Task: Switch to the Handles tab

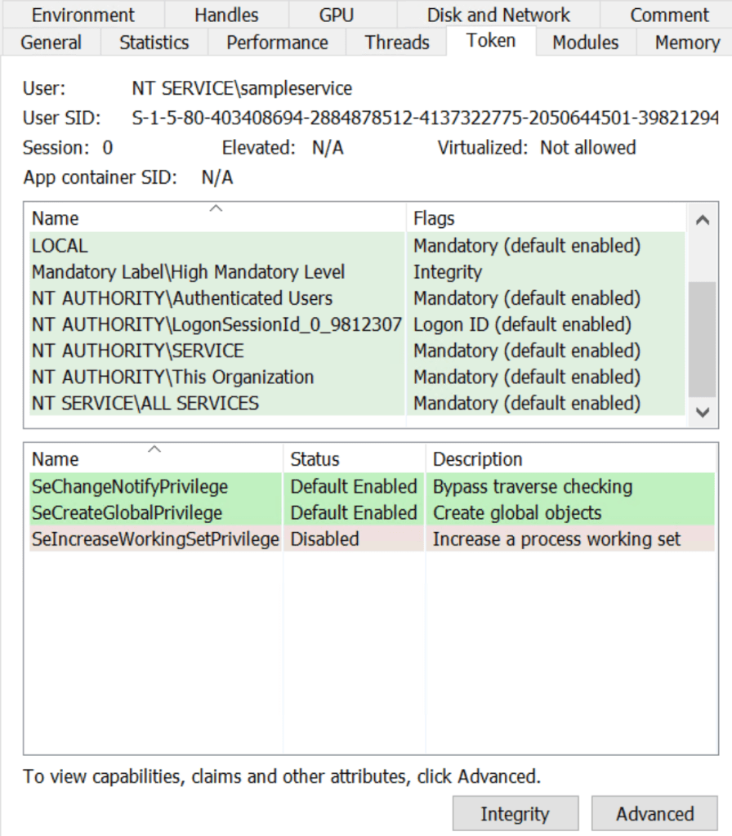Action: coord(226,15)
